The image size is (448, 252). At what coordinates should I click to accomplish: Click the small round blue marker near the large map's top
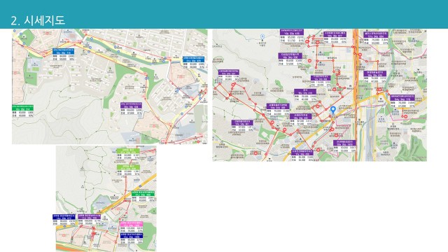click(262, 36)
